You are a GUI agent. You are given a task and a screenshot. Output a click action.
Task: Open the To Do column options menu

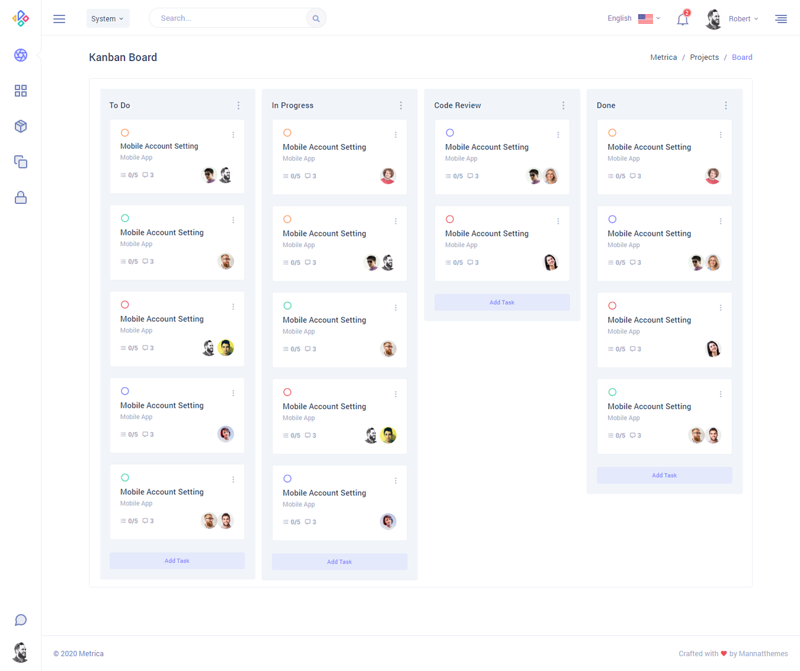point(238,106)
